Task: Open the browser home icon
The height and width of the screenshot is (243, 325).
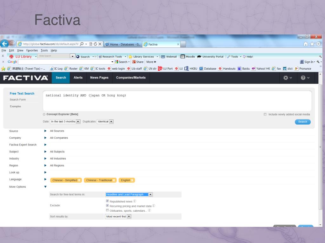Action: (306, 44)
